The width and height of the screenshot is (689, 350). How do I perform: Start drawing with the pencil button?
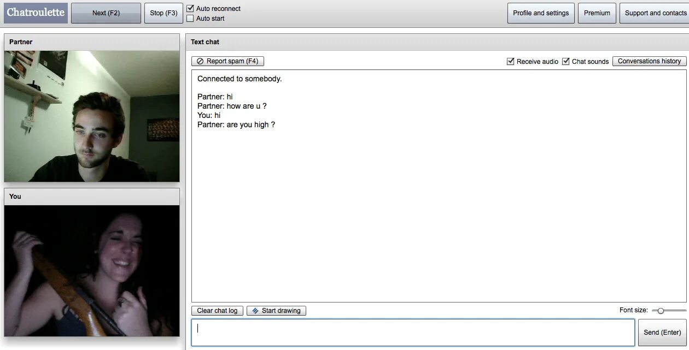[276, 311]
